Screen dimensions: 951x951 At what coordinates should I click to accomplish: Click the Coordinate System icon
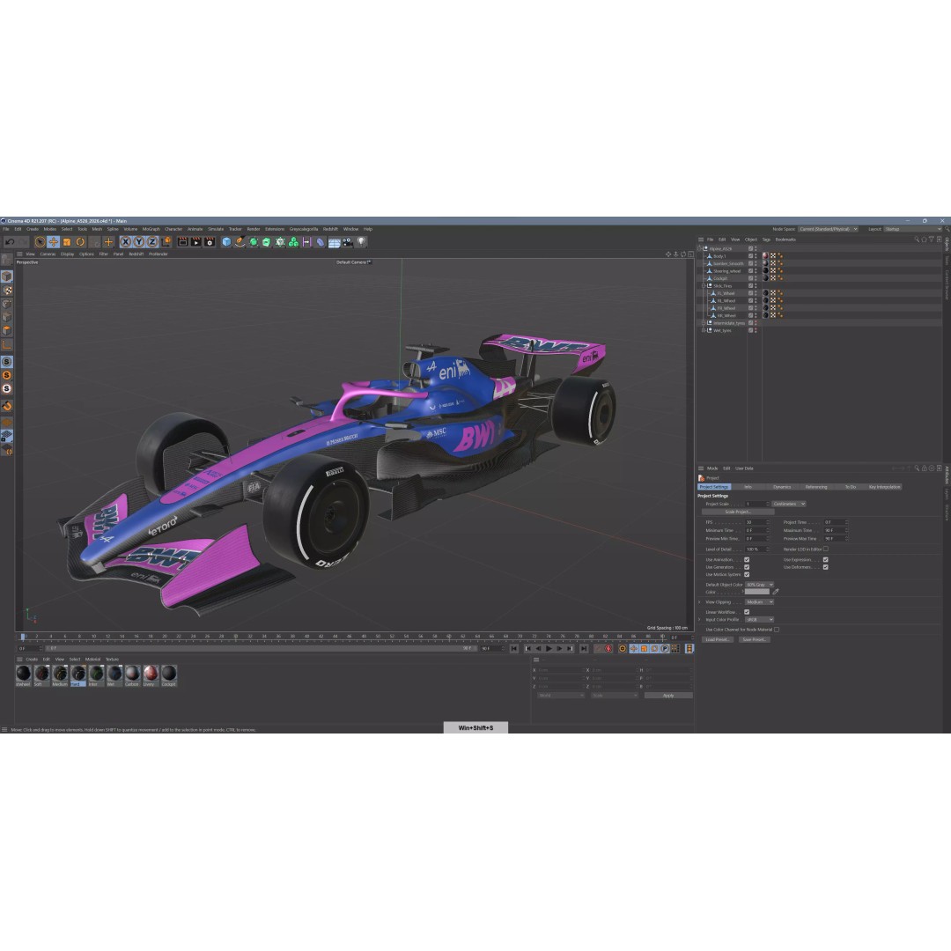coord(166,242)
